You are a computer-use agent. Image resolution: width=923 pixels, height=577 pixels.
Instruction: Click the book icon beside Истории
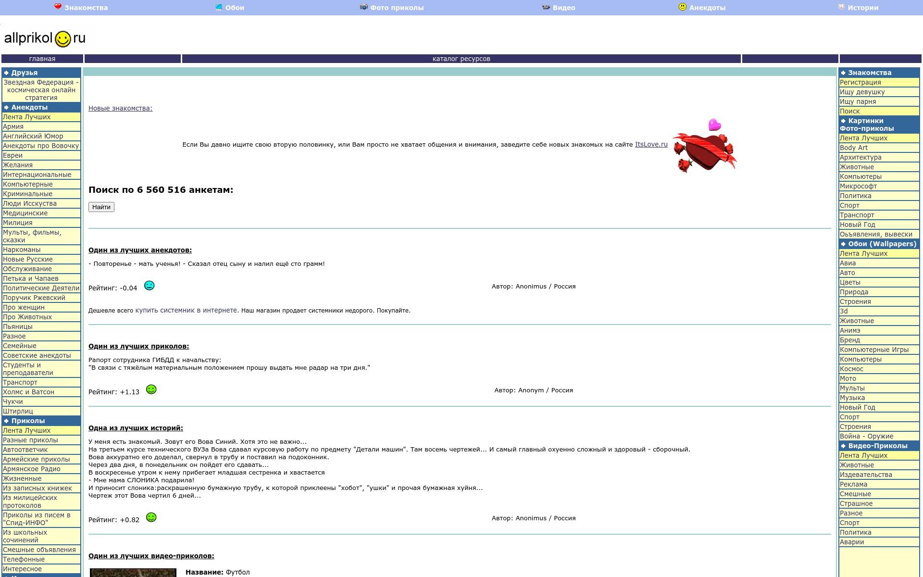click(841, 7)
